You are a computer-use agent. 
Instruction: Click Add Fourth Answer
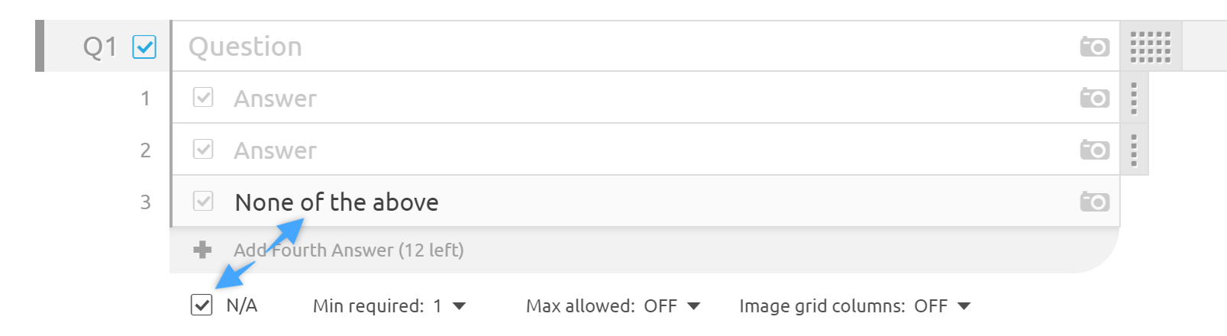click(348, 250)
